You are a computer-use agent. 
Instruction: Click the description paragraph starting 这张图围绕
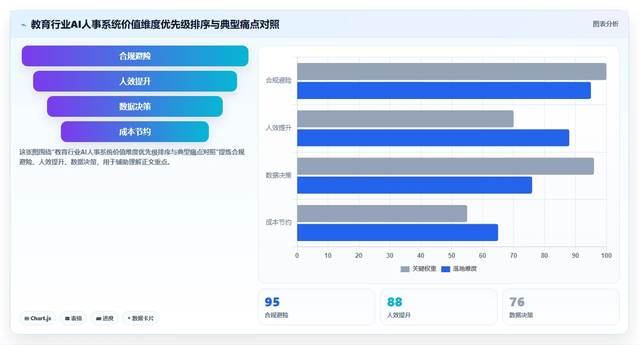132,157
